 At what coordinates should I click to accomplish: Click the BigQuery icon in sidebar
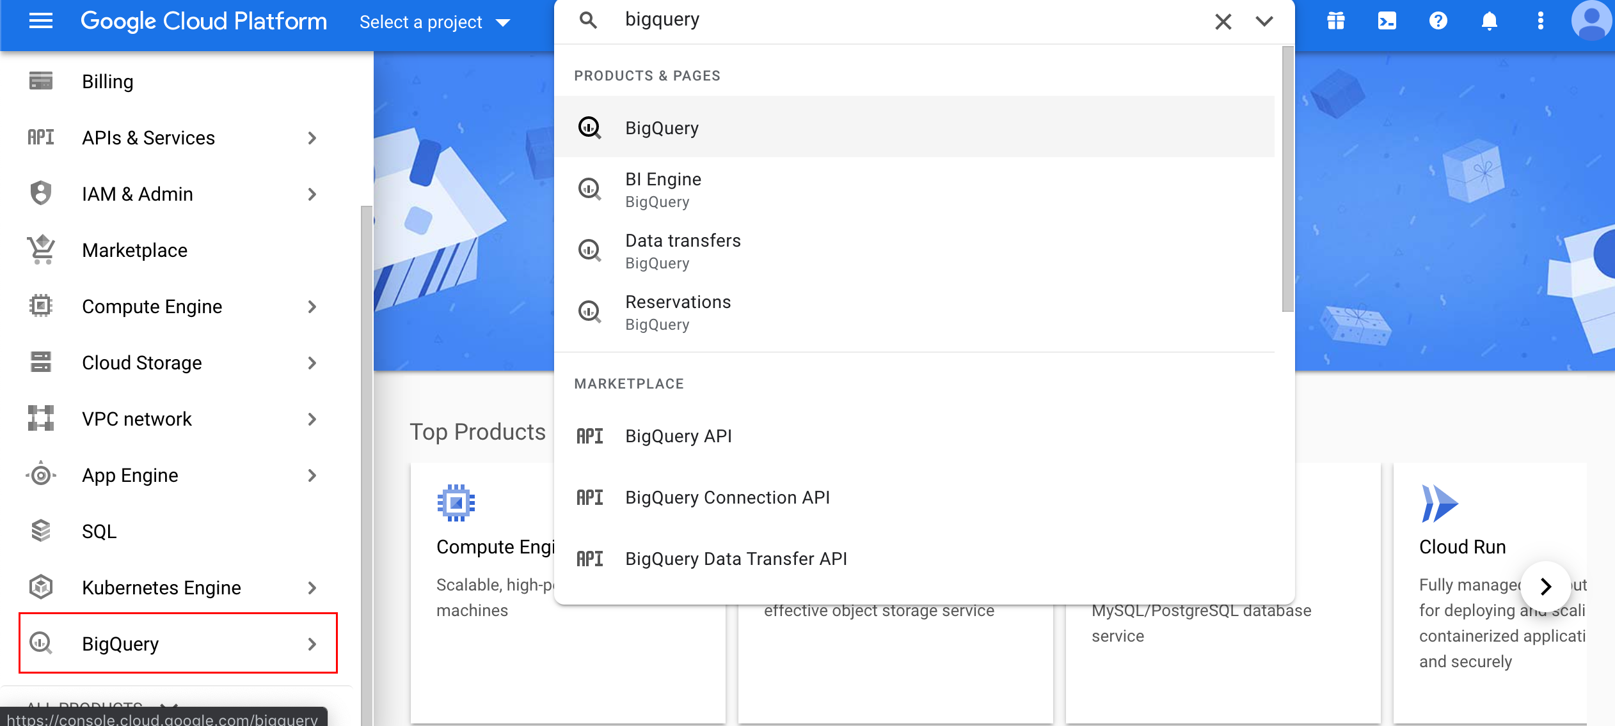(x=41, y=643)
